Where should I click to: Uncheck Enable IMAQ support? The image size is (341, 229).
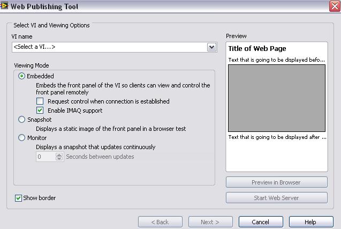pyautogui.click(x=40, y=110)
